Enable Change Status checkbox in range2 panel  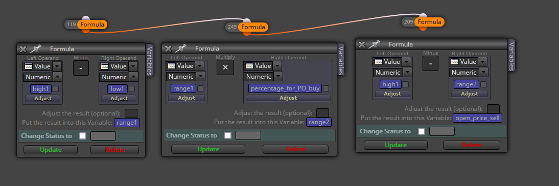[228, 135]
